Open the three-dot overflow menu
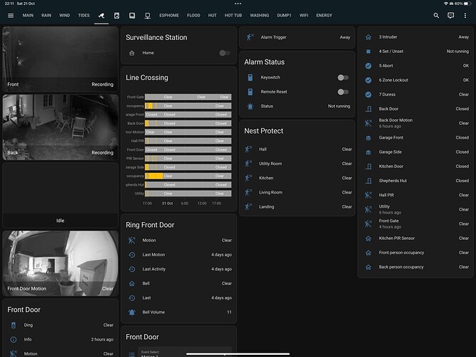Viewport: 476px width, 357px height. point(465,15)
